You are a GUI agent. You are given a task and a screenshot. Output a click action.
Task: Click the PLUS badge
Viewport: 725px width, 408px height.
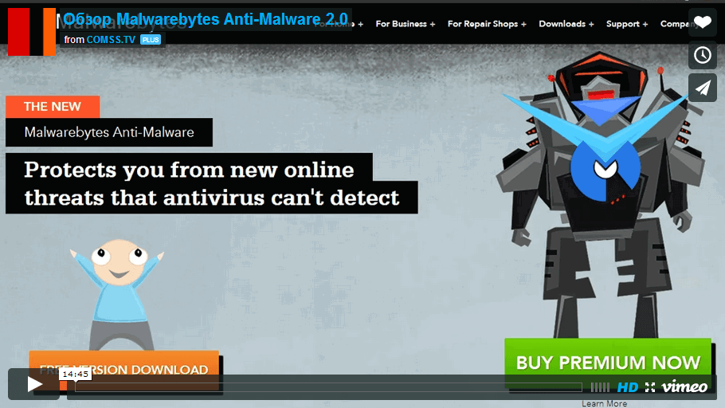pos(151,40)
